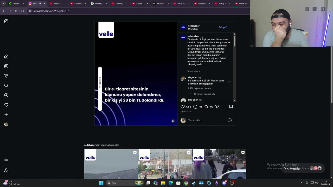Switch to the Billie Eilish tab
Screen dimensions: 333x187
[78, 4]
